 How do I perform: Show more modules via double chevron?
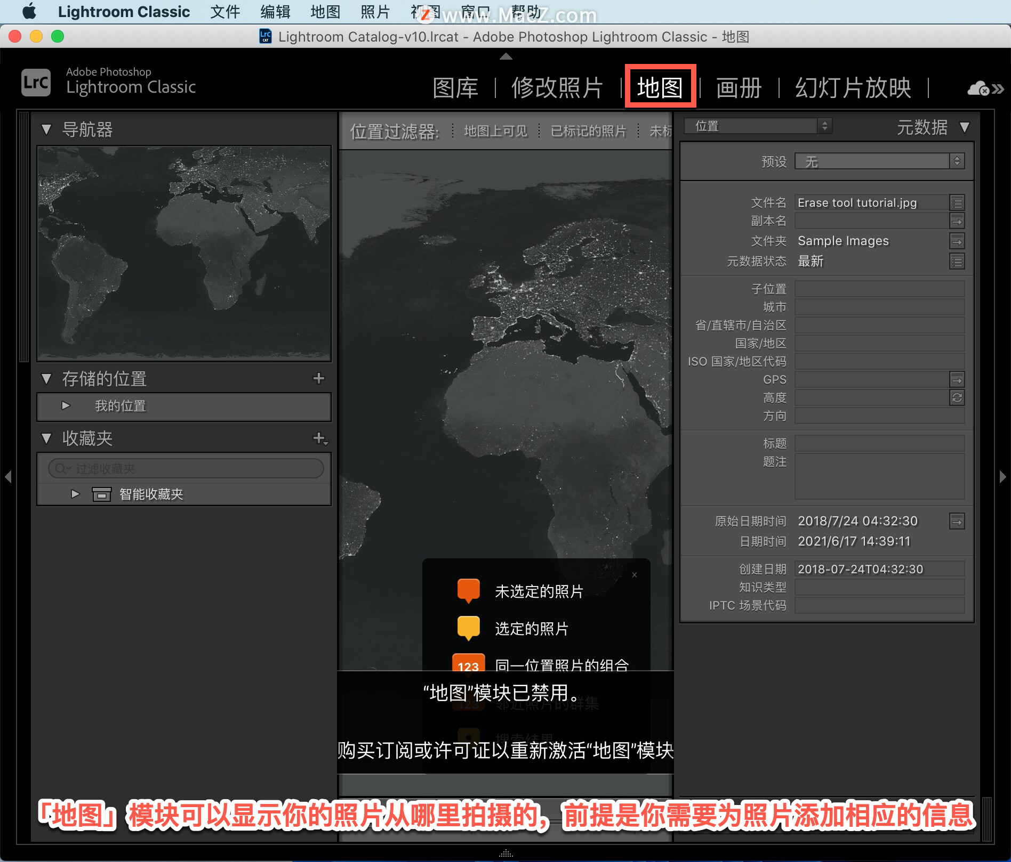coord(998,89)
